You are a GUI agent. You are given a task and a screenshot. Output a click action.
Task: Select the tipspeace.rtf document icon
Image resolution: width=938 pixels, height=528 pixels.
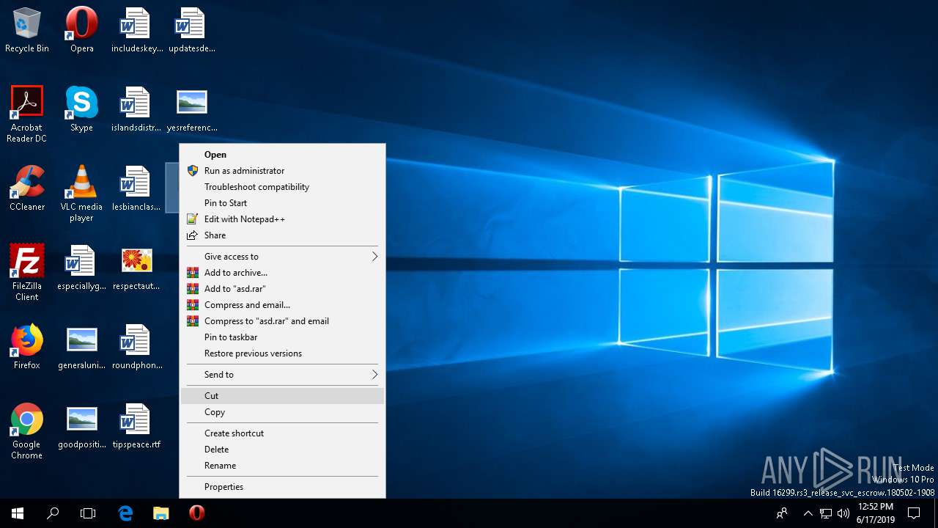click(136, 427)
